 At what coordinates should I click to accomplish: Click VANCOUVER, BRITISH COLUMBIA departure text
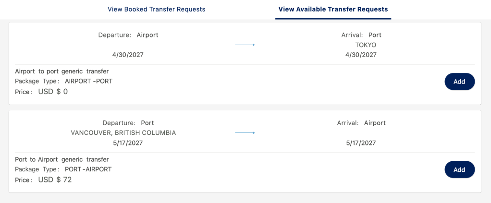pyautogui.click(x=123, y=133)
